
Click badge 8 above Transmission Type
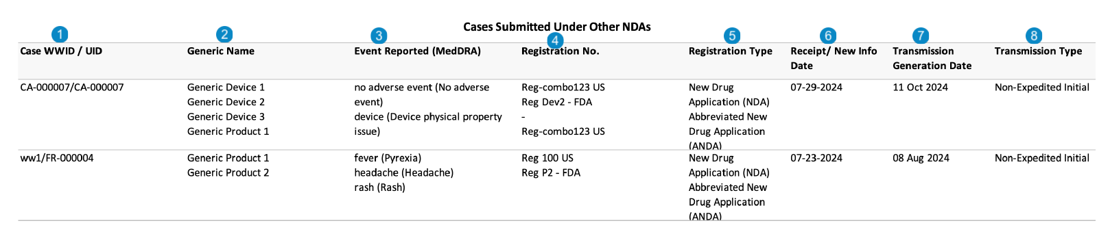pos(1035,36)
